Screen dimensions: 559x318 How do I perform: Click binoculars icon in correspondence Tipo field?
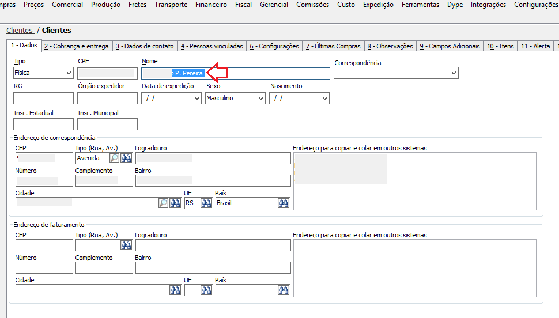click(x=126, y=158)
